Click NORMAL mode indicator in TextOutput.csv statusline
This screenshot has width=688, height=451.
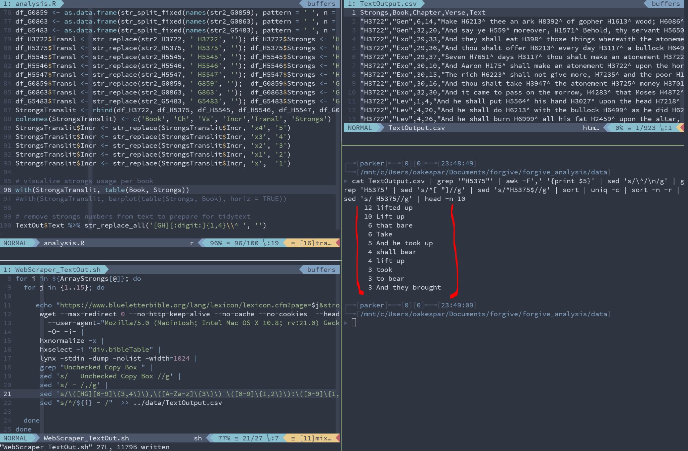360,128
